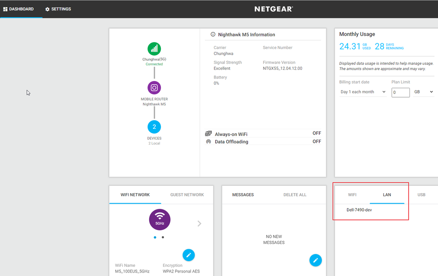Switch to the WIFI devices tab

pyautogui.click(x=352, y=195)
